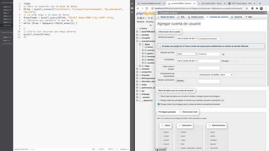Check the Estructura privileges group box
Screen dimensions: 269x151
[180, 125]
